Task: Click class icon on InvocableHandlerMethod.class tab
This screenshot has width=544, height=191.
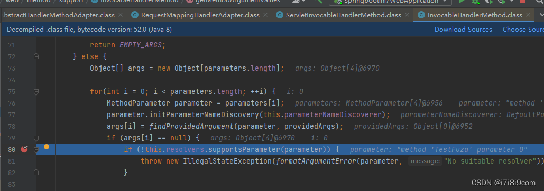Action: point(421,15)
